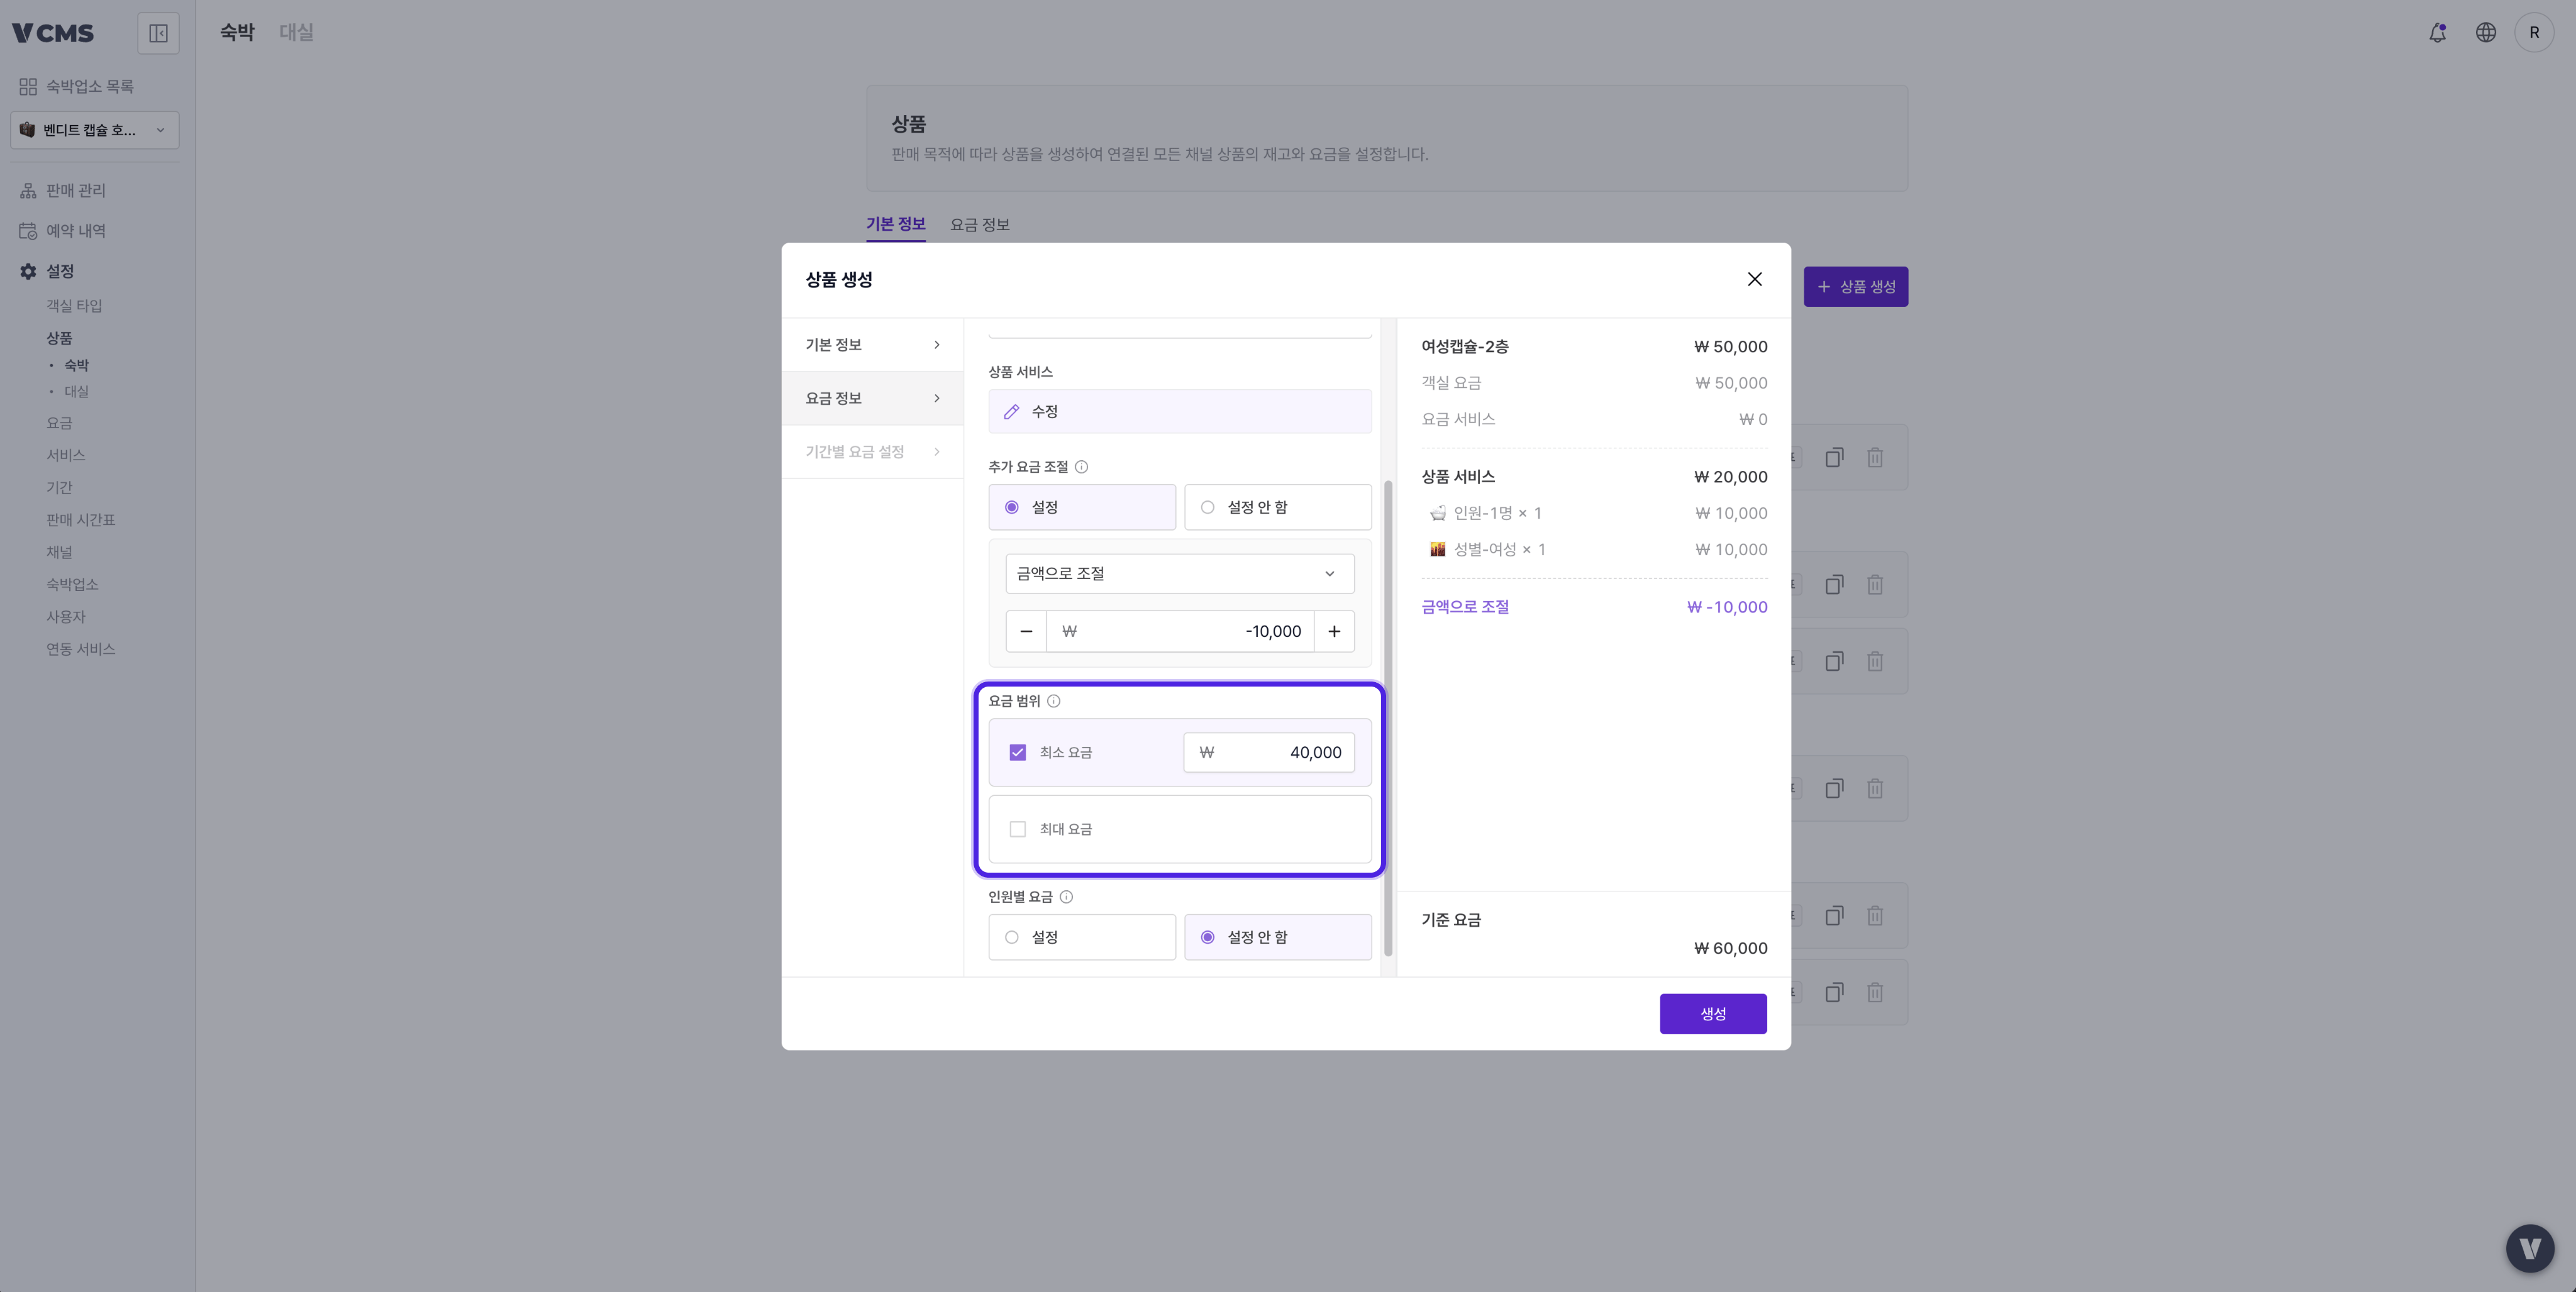Open the 요금 정보 section in dialog
This screenshot has width=2576, height=1292.
coord(872,398)
